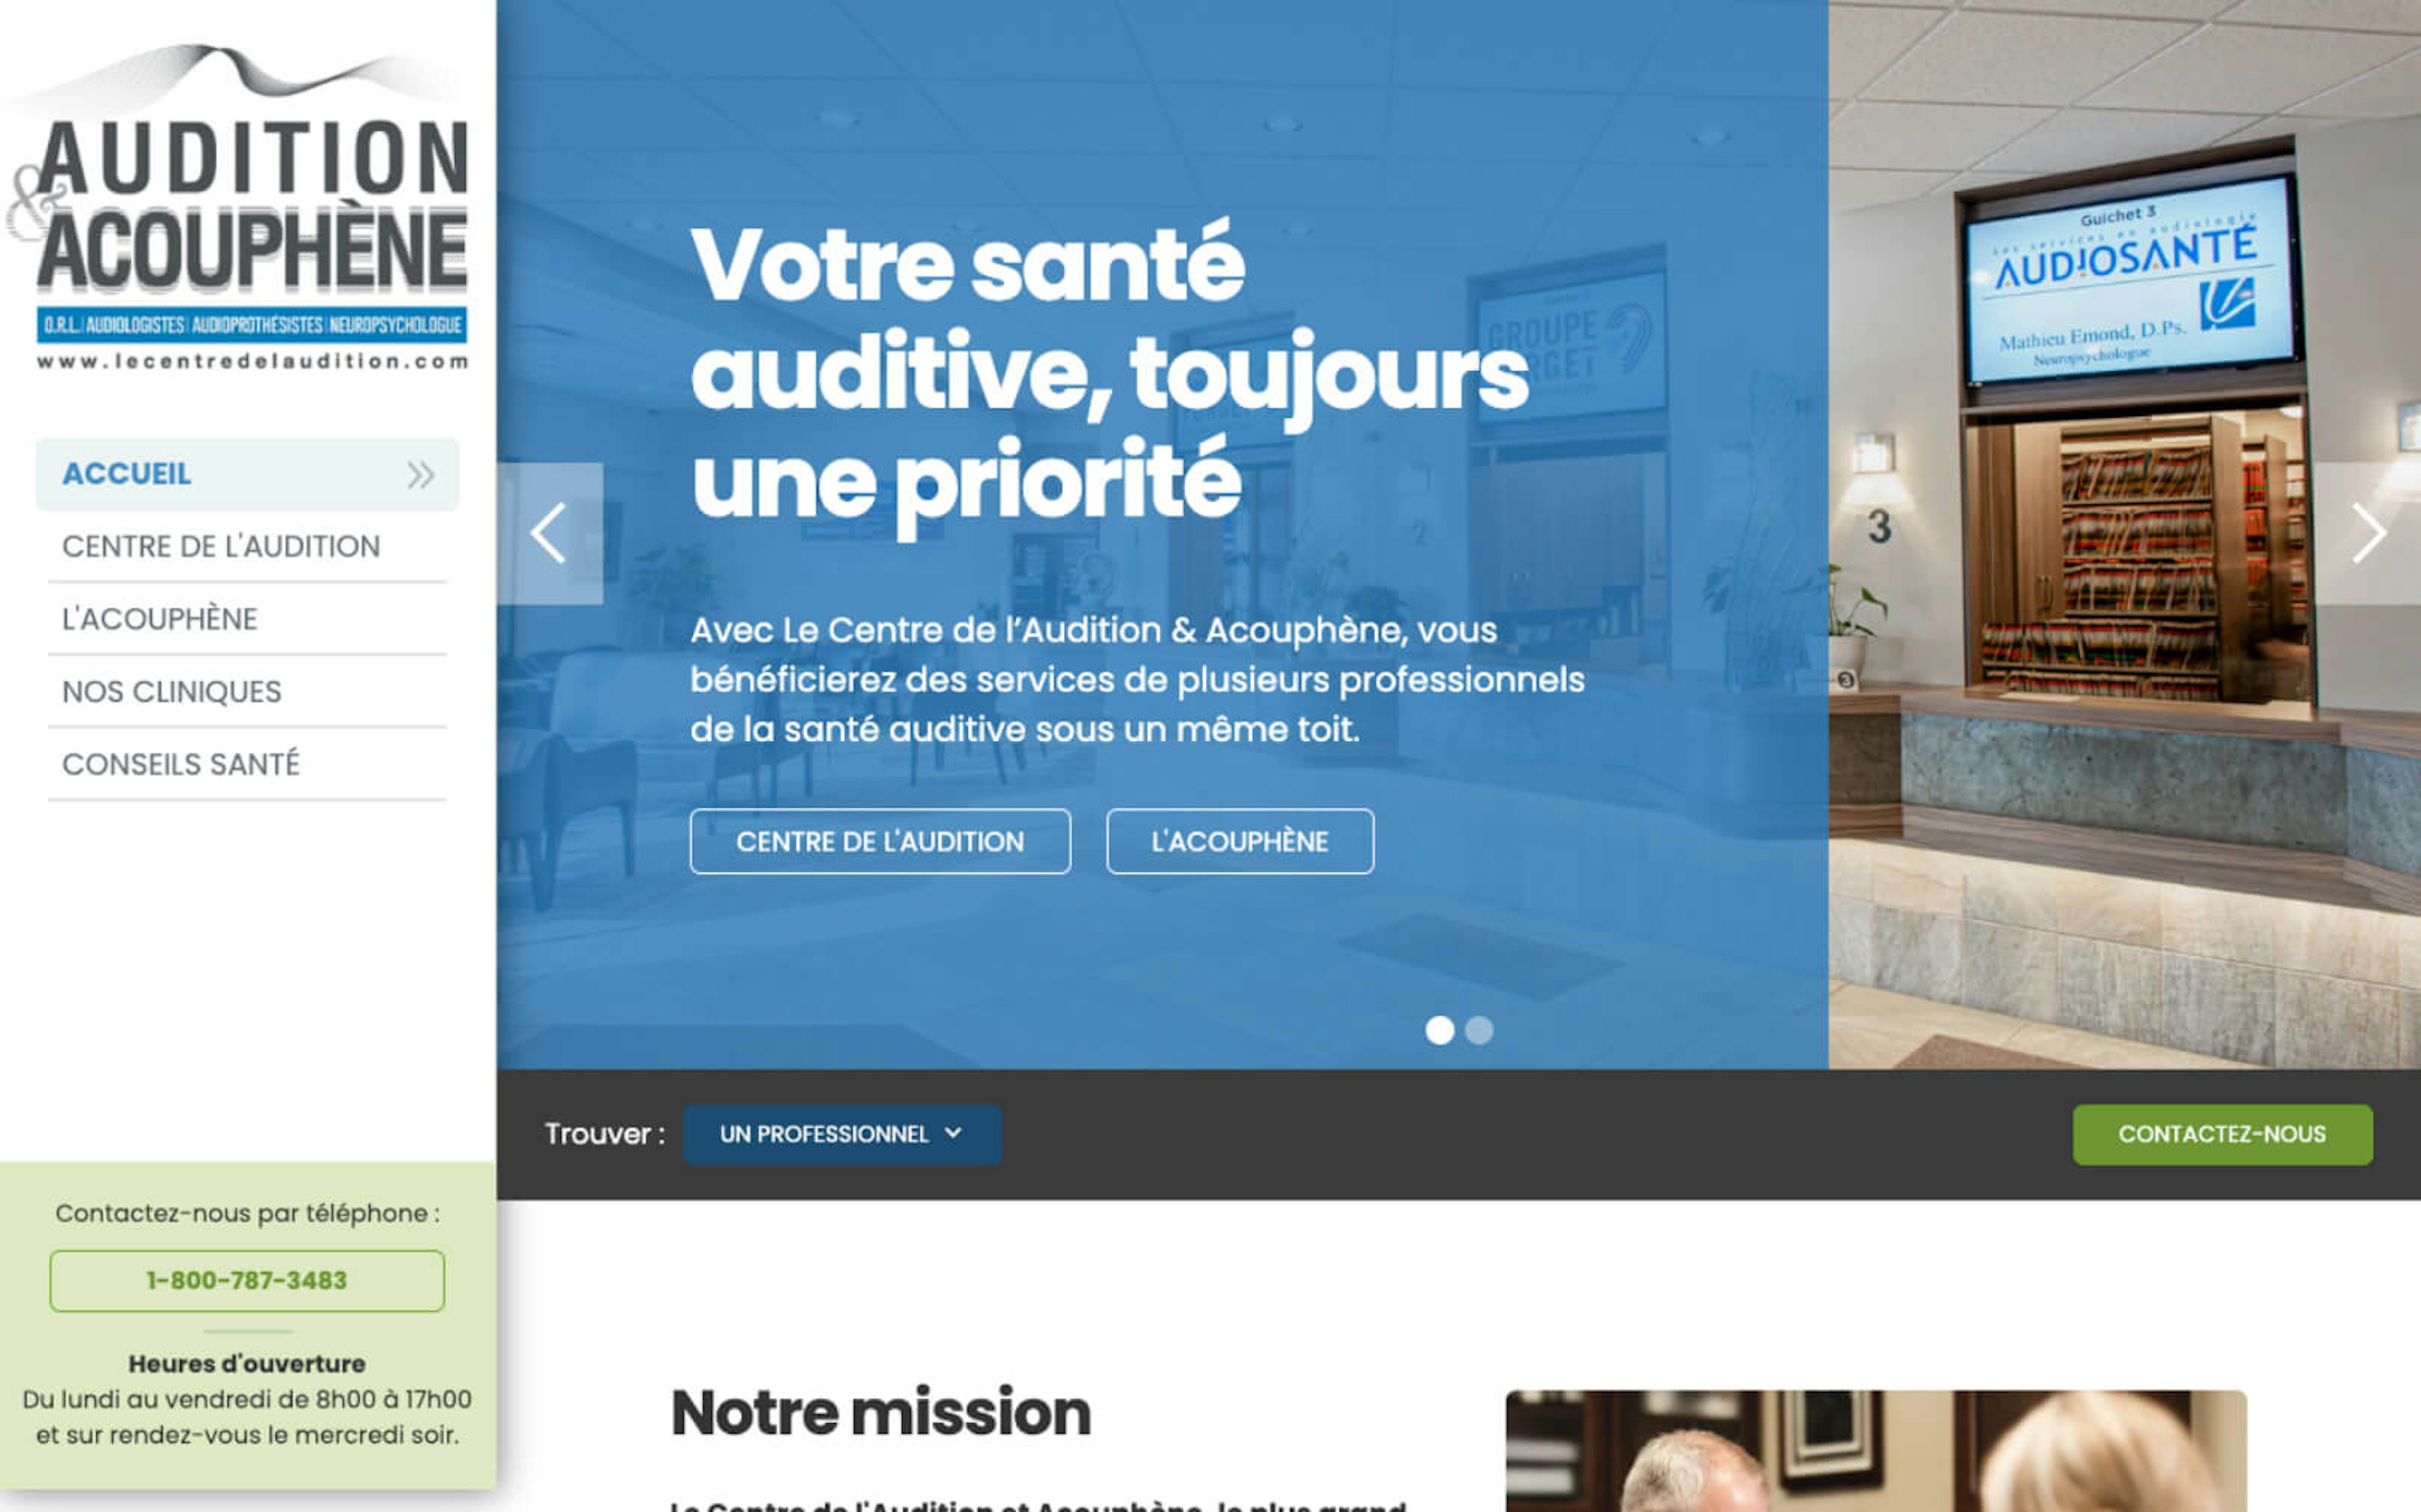
Task: Select the second carousel dot
Action: coord(1479,1030)
